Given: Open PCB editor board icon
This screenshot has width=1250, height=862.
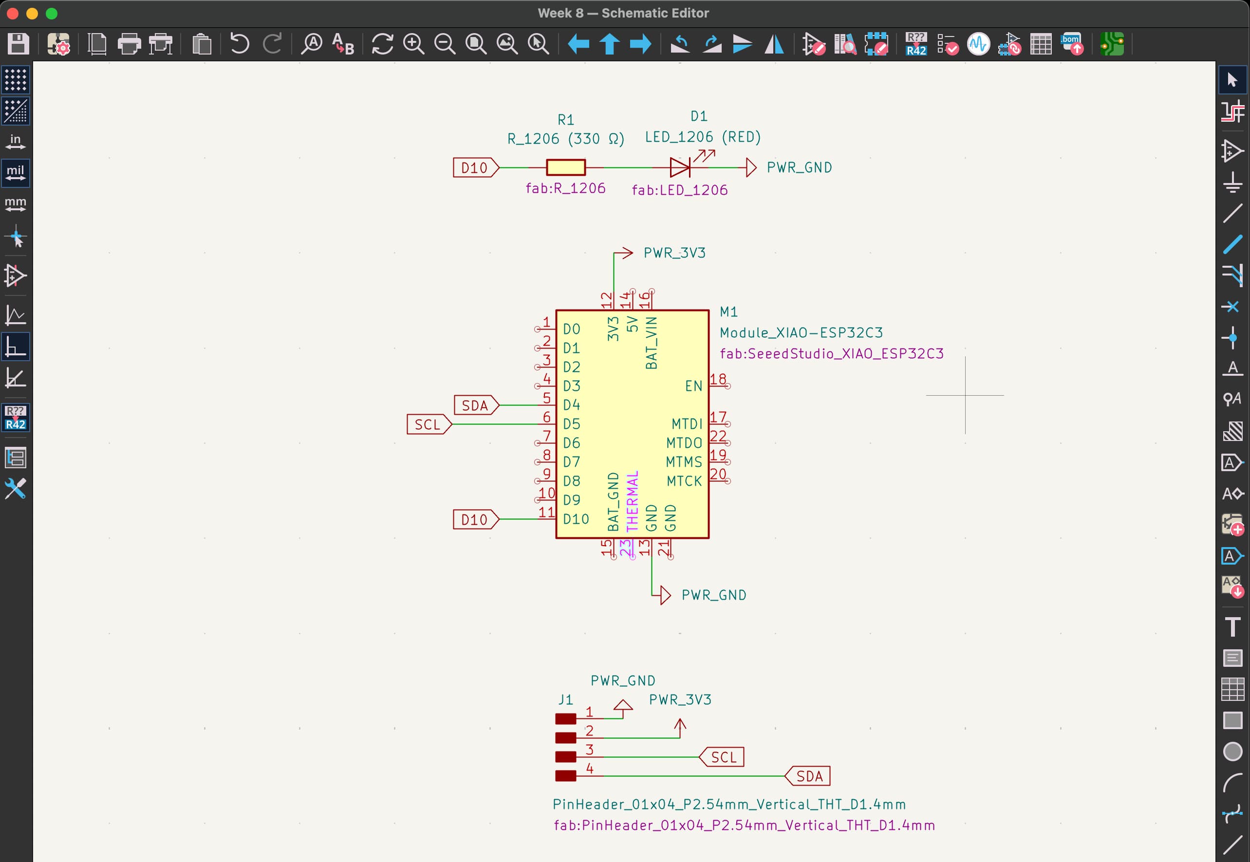Looking at the screenshot, I should coord(1112,44).
